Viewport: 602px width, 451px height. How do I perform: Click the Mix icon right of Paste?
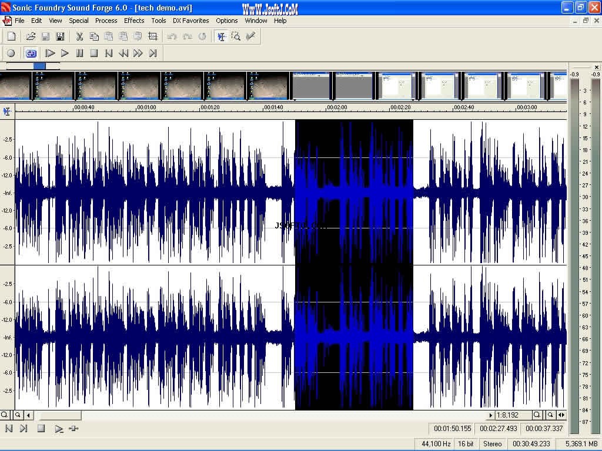click(123, 36)
